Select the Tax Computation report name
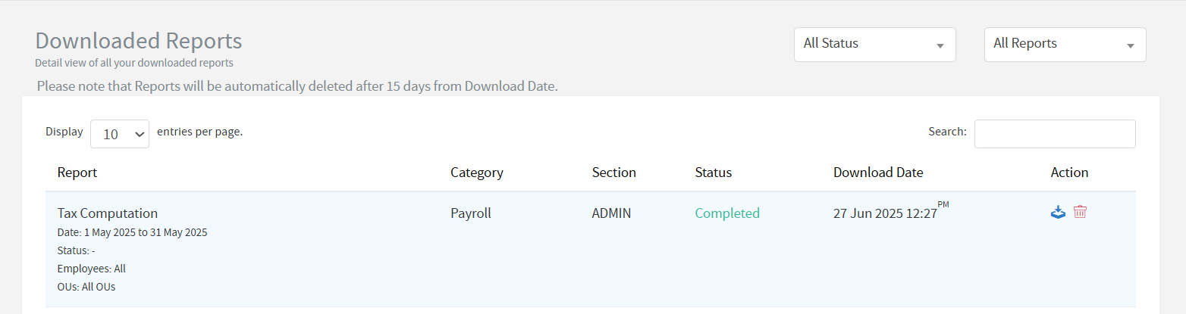Screen dimensions: 1186x314 107,213
